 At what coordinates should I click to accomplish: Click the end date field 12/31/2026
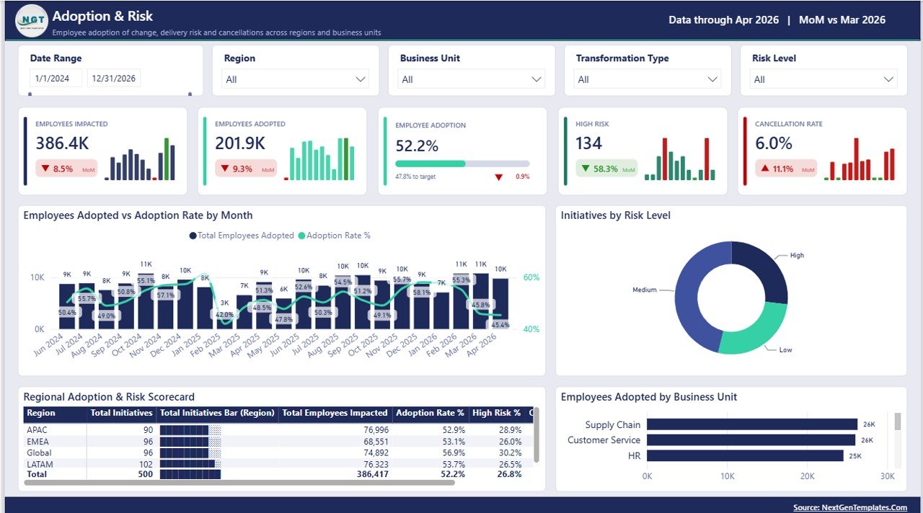(114, 79)
